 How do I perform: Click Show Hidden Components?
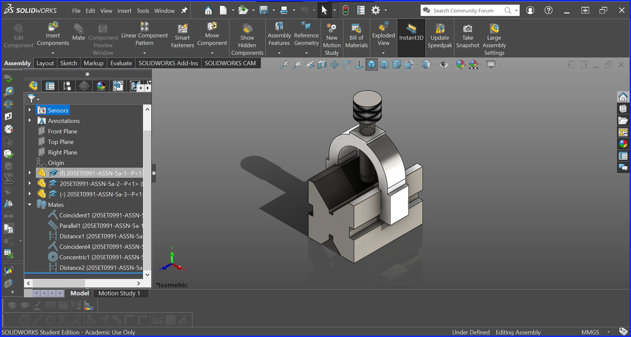click(x=247, y=39)
